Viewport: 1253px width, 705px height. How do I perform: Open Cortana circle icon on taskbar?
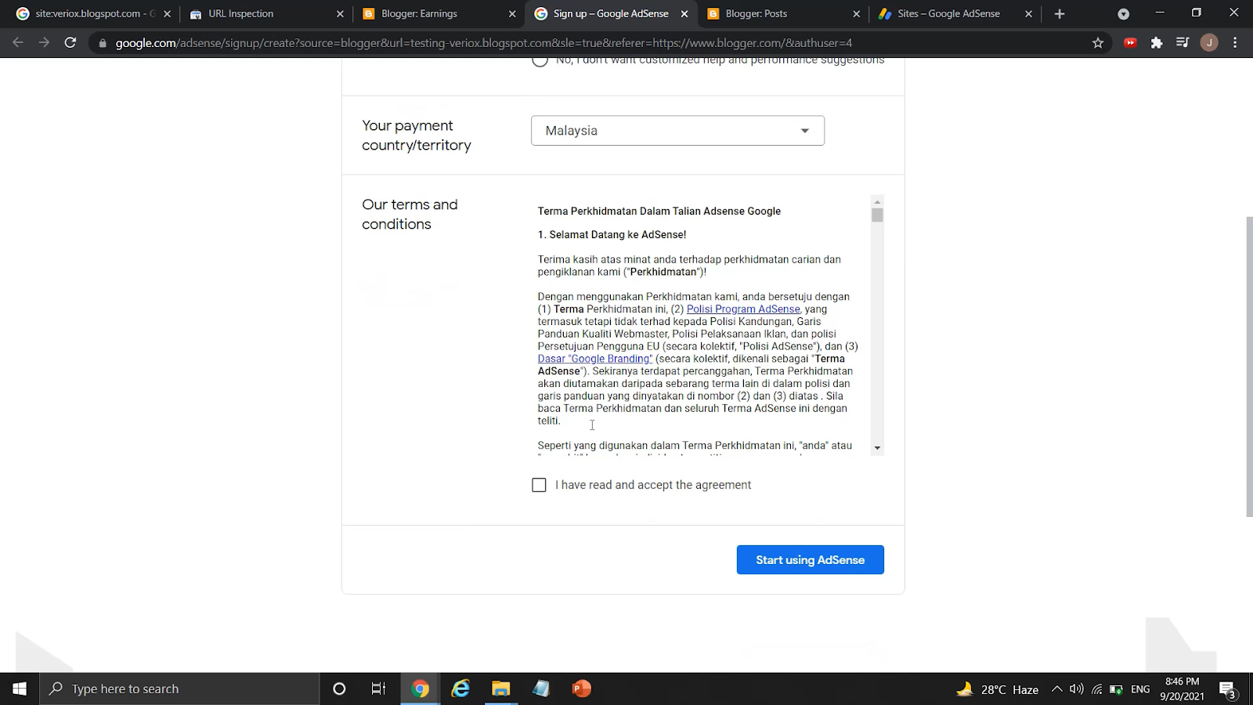[x=339, y=689]
